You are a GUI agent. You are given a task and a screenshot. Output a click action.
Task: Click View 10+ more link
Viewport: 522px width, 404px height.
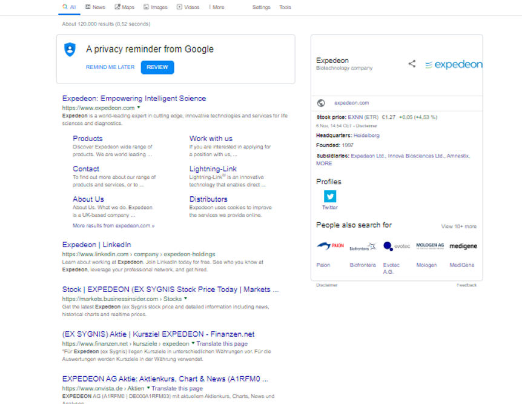click(458, 227)
